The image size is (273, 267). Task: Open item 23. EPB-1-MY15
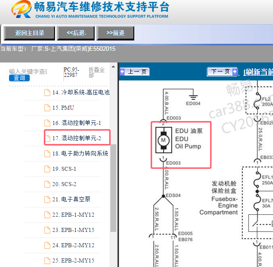(x=73, y=230)
